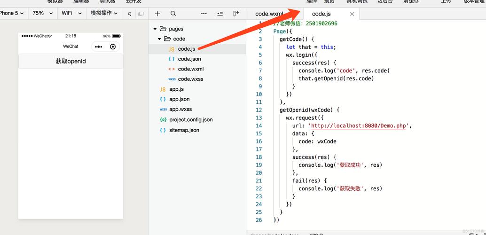Open the mini program three-dots capsule menu
Screen dimensions: 486x235
(99, 47)
